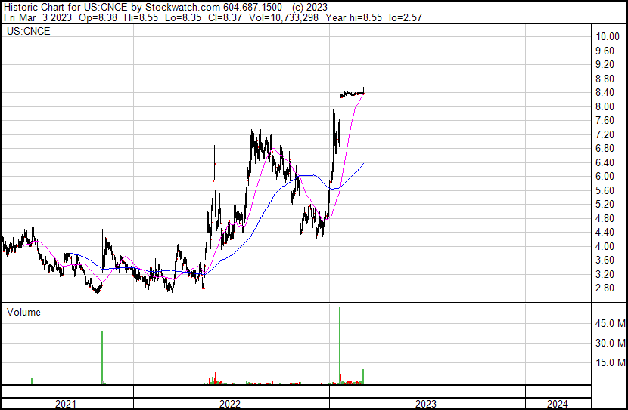
Task: Click the 8.80 price axis label
Action: [605, 79]
